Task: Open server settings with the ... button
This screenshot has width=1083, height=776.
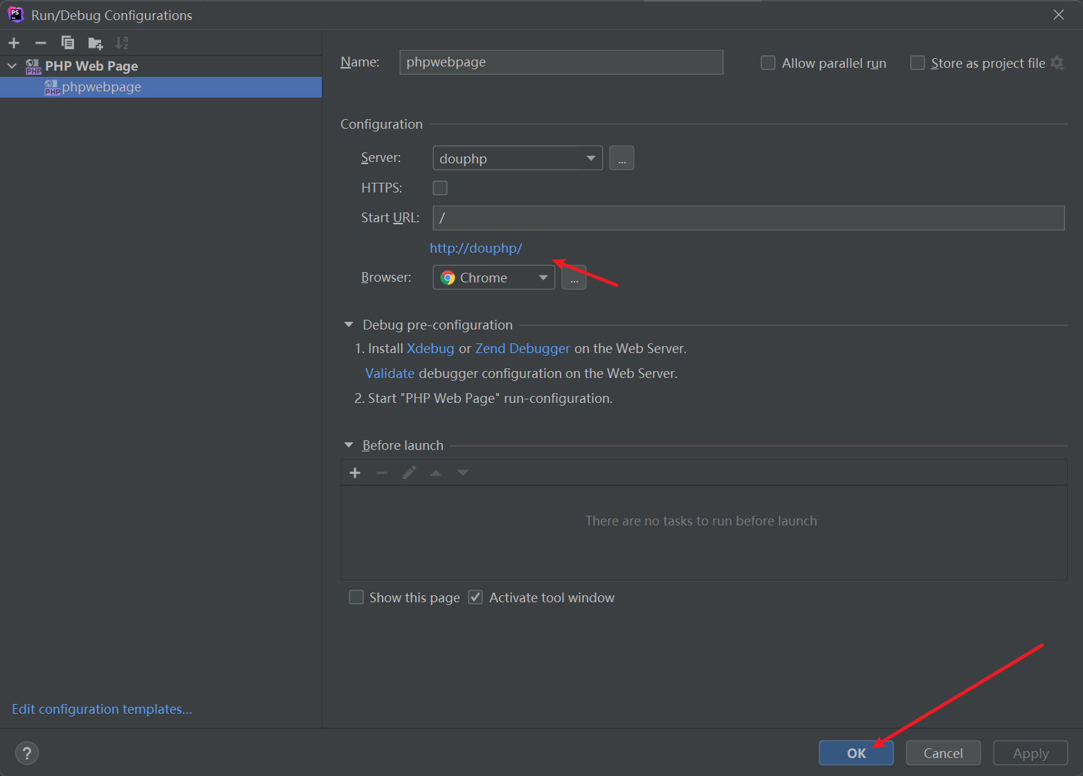Action: (621, 159)
